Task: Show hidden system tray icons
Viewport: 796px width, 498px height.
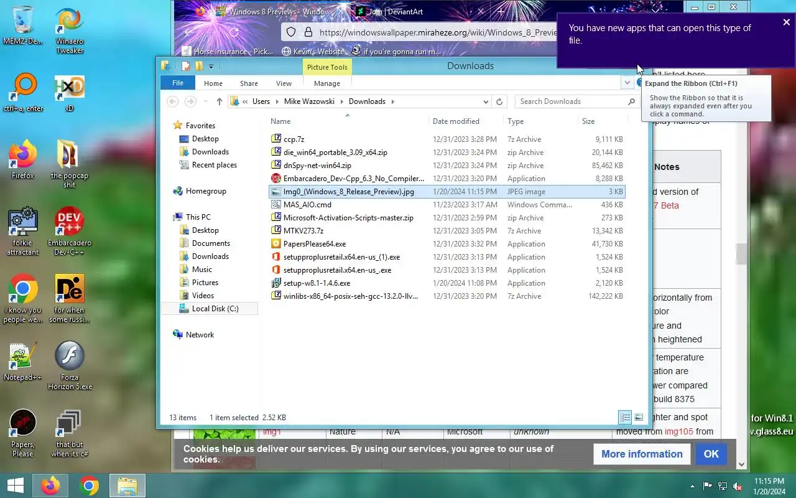Action: [692, 486]
